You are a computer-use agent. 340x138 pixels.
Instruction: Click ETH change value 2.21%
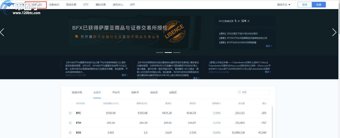(x=217, y=123)
